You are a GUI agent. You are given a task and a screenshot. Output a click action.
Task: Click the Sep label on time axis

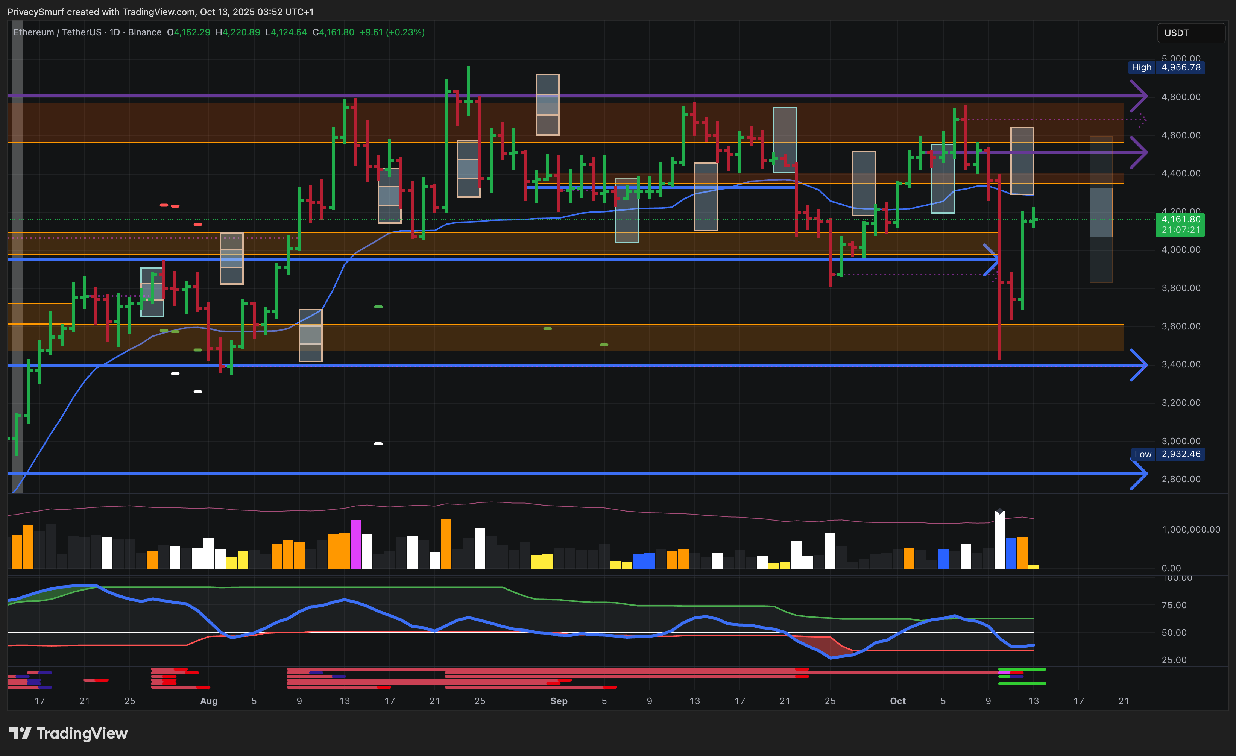pos(559,701)
